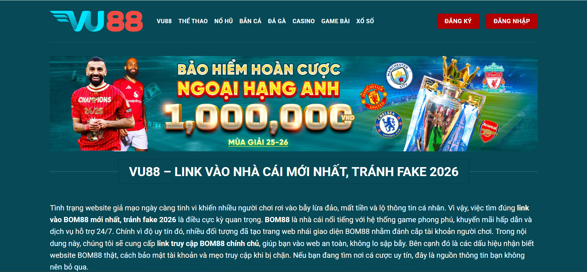587x272 pixels.
Task: Go to NỔ HŨ section
Action: pyautogui.click(x=224, y=21)
